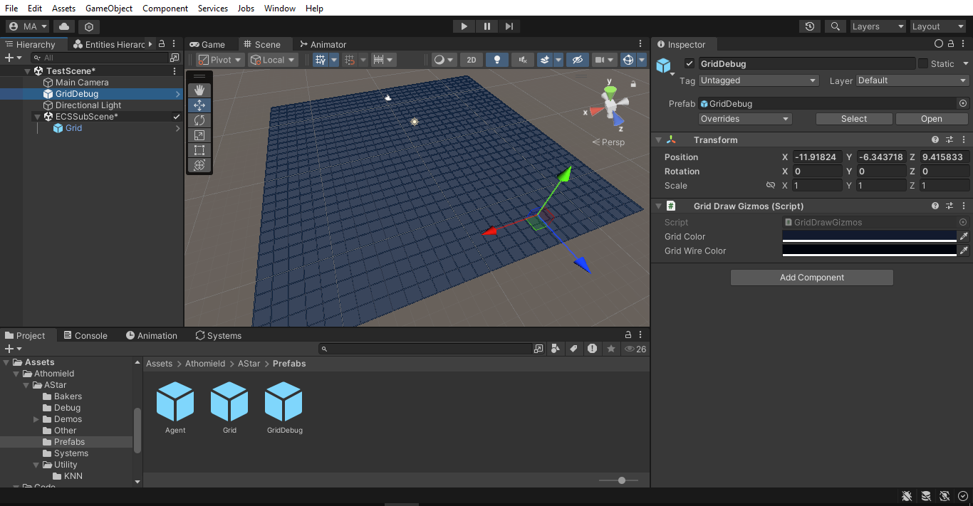Click the Add Component button
The width and height of the screenshot is (973, 506).
811,278
